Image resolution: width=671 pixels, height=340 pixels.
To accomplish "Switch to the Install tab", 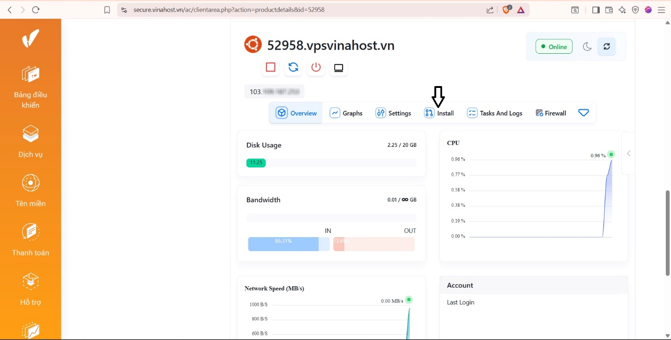I will coord(439,113).
